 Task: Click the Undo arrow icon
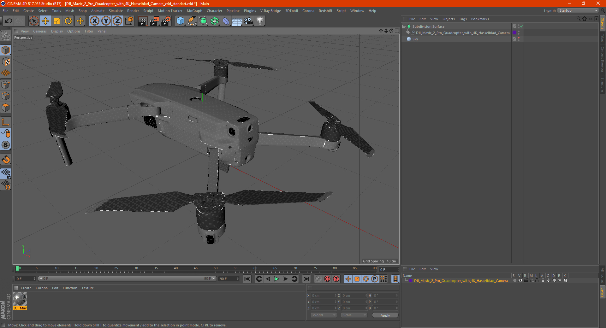(9, 21)
